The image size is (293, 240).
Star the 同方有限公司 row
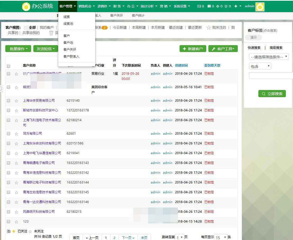[x=16, y=134]
